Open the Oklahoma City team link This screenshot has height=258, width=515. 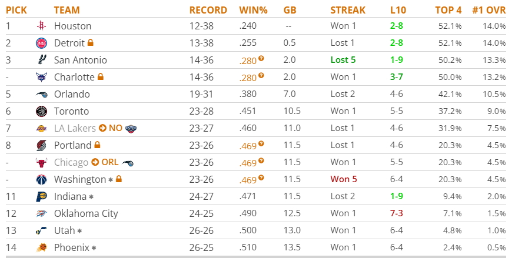[x=86, y=214]
